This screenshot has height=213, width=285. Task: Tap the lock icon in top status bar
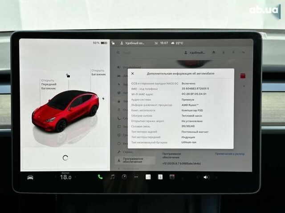tap(113, 43)
